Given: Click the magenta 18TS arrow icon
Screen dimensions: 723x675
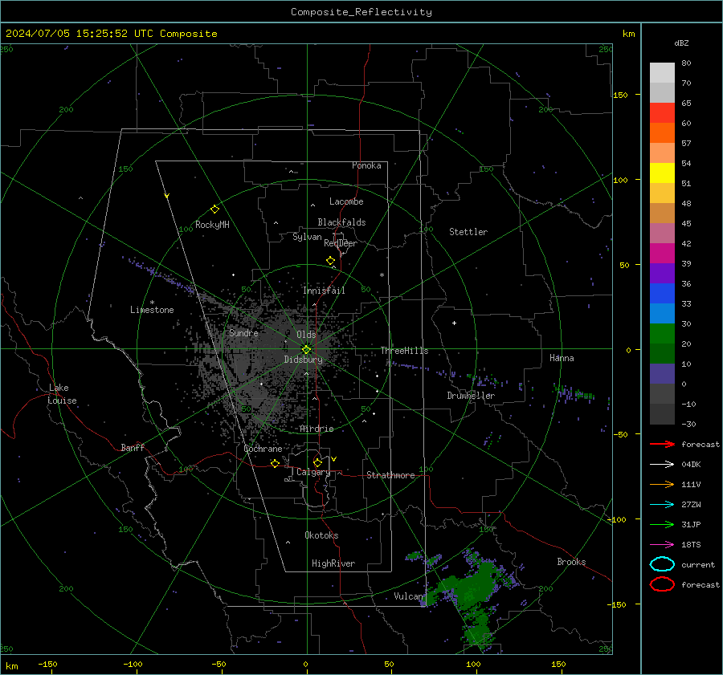Looking at the screenshot, I should [662, 545].
